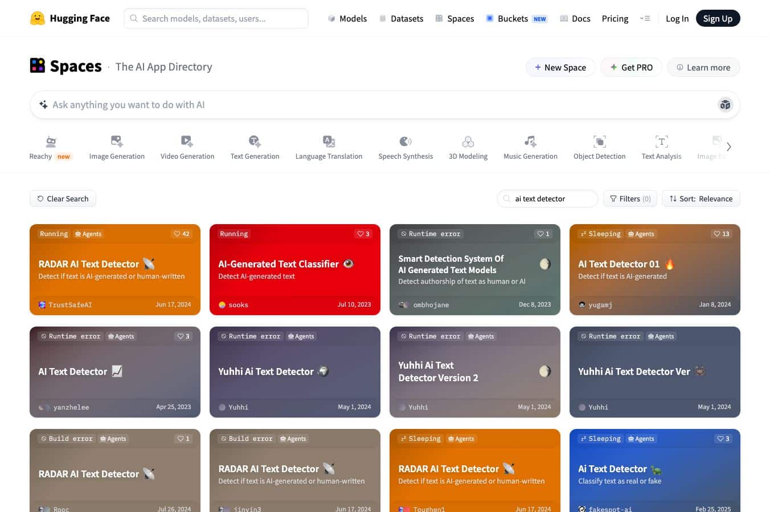Clear the current search
The width and height of the screenshot is (778, 512).
(63, 199)
